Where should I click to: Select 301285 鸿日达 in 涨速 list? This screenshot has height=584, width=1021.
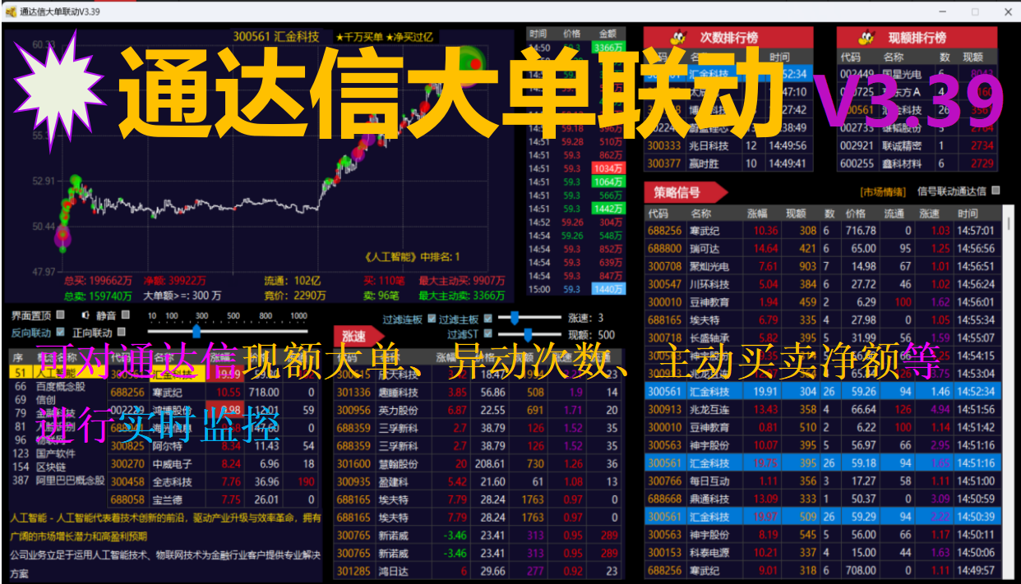tap(478, 571)
